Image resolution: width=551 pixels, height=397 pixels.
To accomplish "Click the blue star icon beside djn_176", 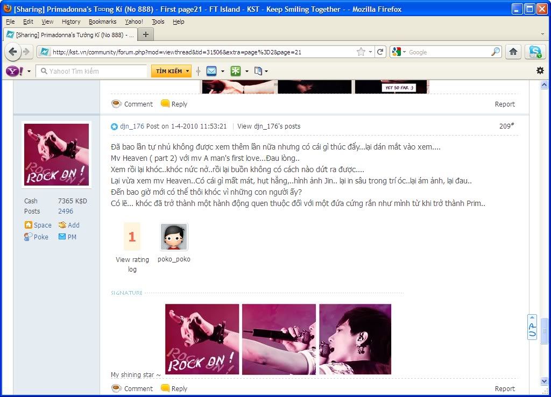I will [114, 126].
